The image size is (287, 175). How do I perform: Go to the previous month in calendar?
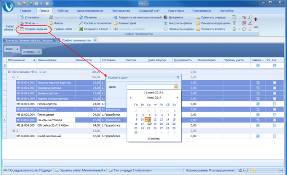[x=131, y=98]
